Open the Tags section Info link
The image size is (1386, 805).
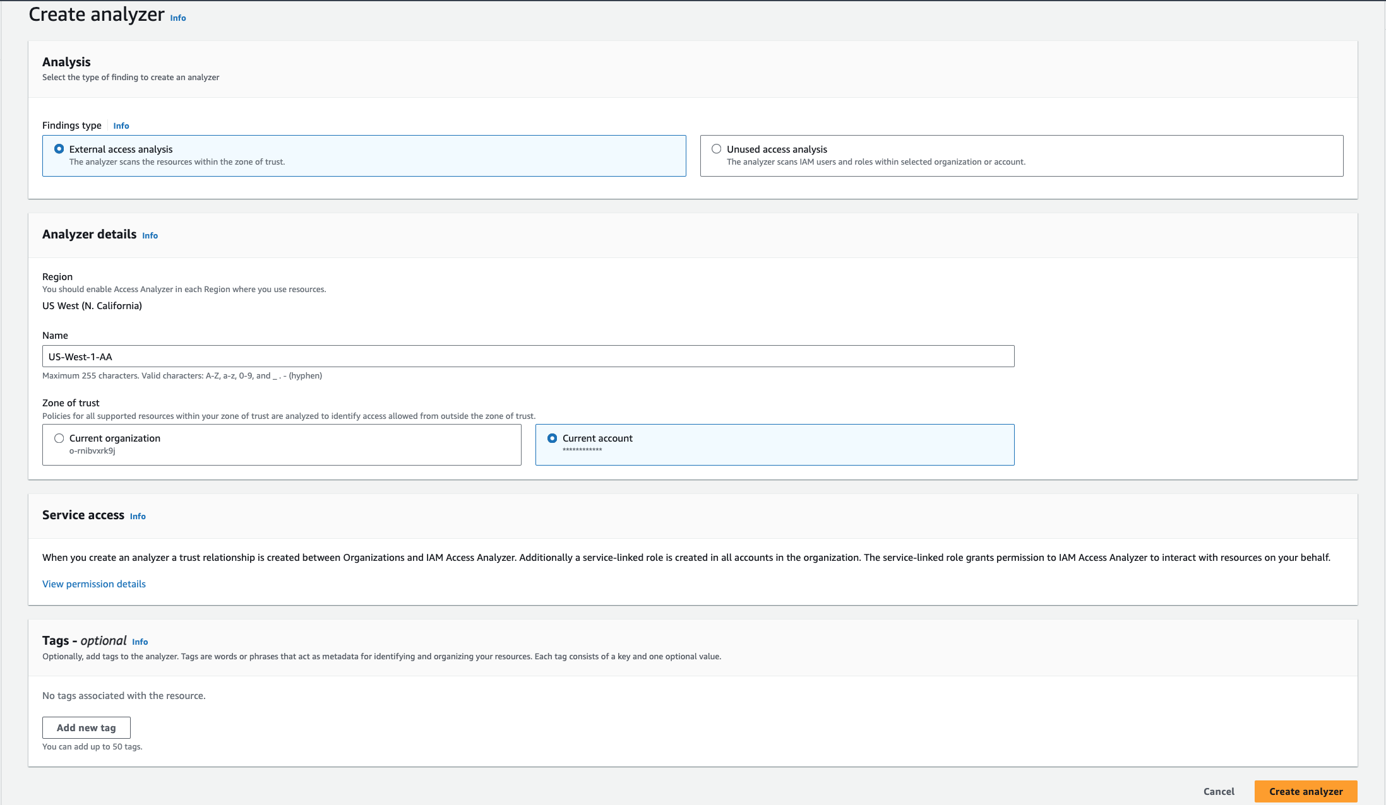pos(140,642)
